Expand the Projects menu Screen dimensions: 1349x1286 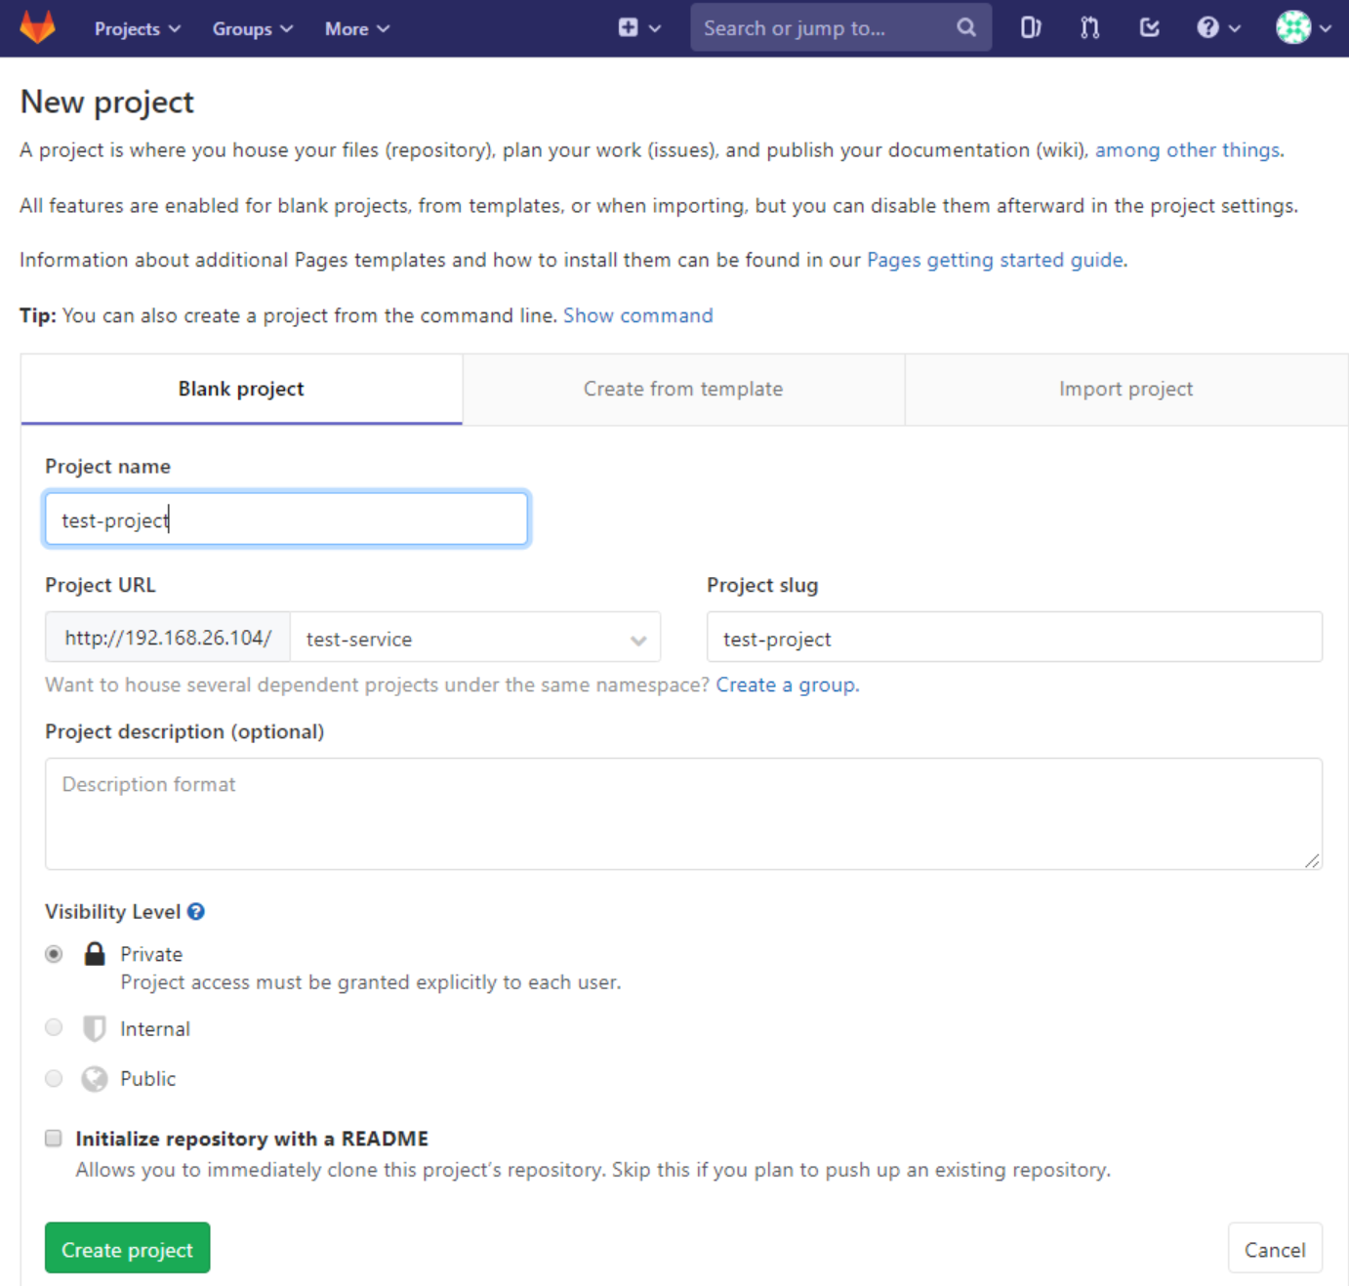tap(137, 28)
